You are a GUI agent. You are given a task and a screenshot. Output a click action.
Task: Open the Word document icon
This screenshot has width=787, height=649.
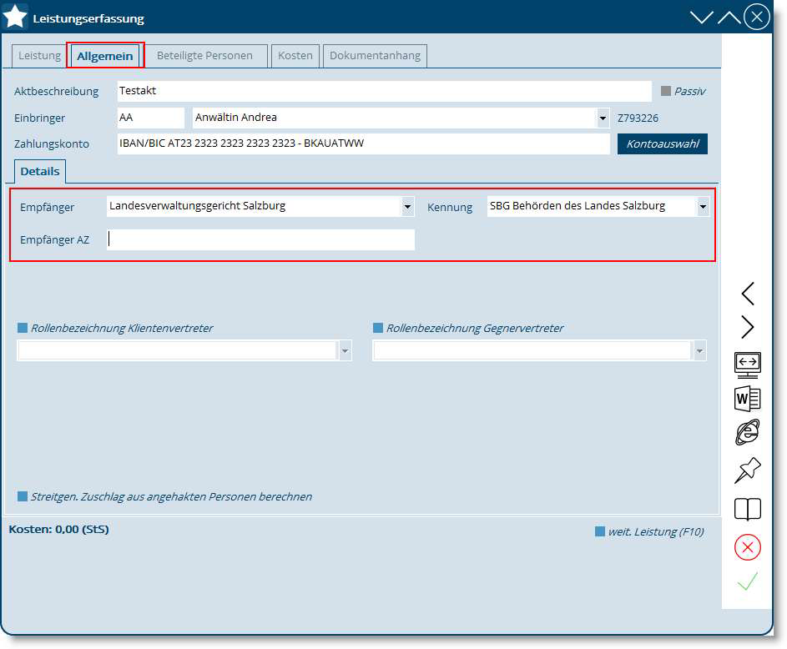coord(747,399)
